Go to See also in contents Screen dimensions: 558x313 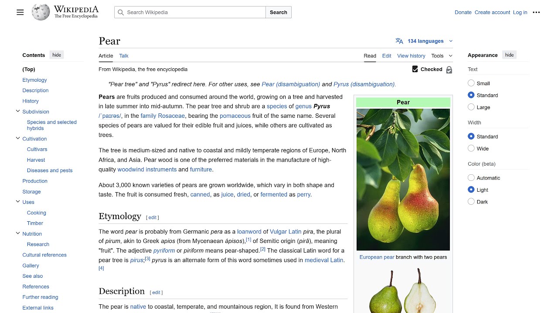point(33,276)
